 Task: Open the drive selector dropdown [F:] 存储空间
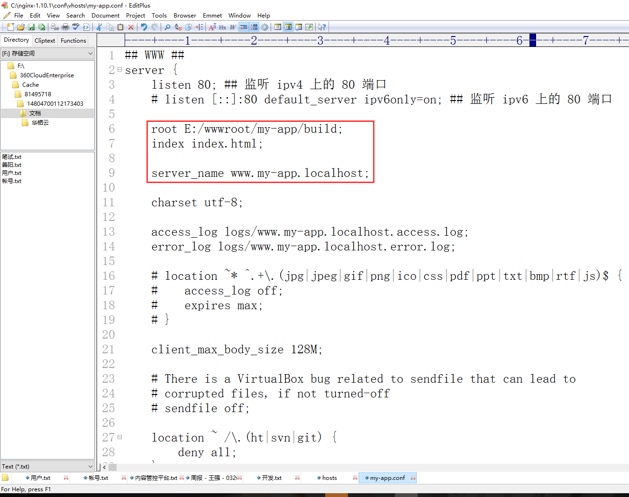point(47,54)
